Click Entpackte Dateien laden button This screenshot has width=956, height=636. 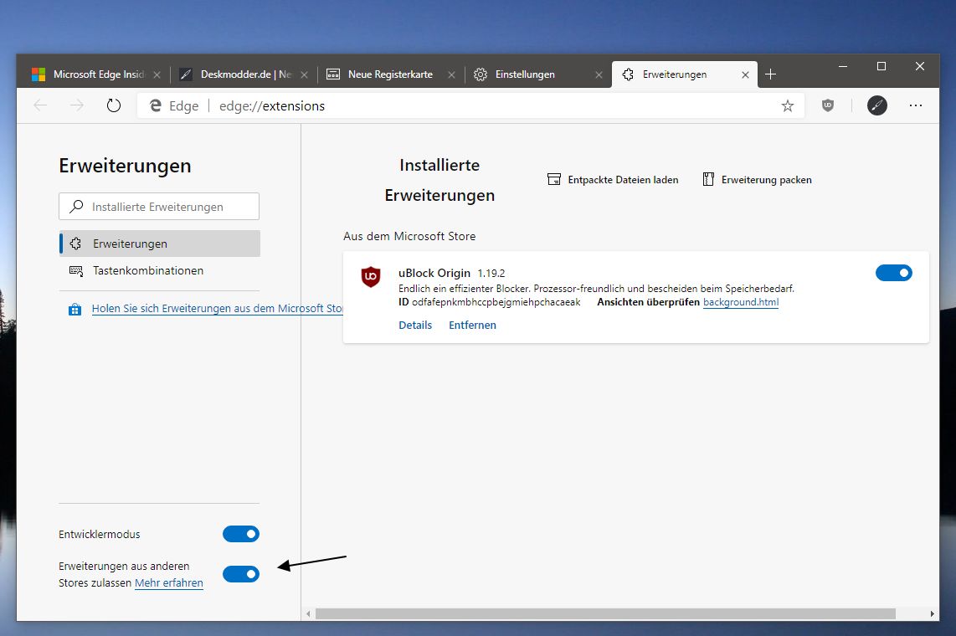613,180
